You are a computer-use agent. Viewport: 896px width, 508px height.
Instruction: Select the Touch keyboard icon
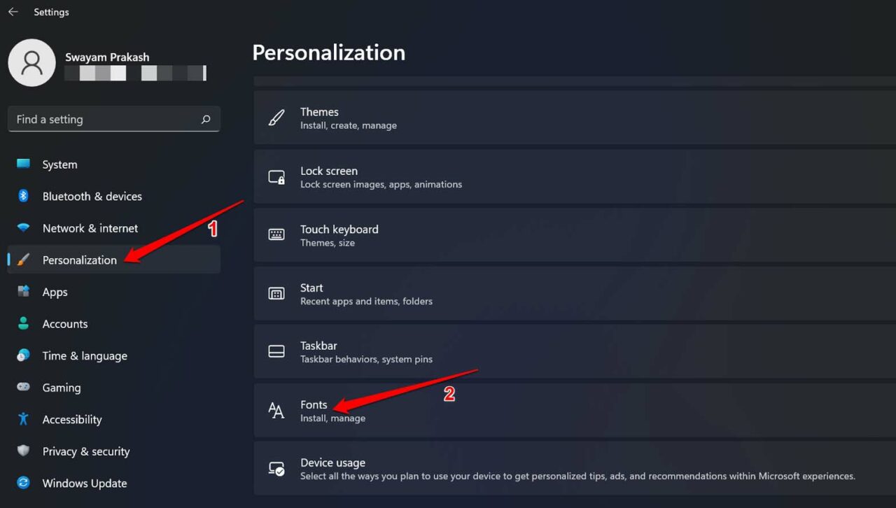pyautogui.click(x=276, y=234)
